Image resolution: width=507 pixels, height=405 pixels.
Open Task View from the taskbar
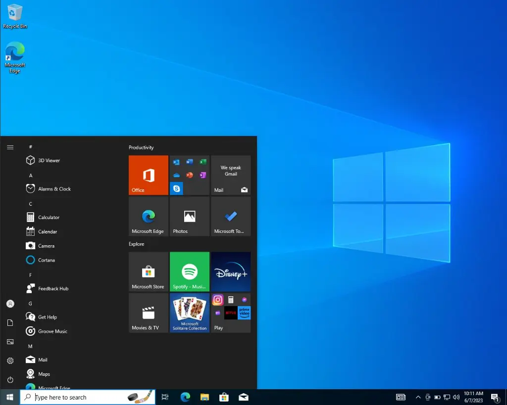click(165, 397)
